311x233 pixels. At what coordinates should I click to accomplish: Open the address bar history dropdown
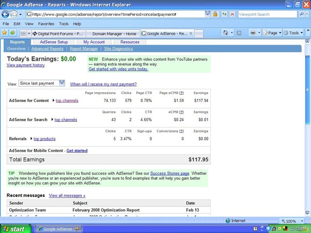pos(207,14)
